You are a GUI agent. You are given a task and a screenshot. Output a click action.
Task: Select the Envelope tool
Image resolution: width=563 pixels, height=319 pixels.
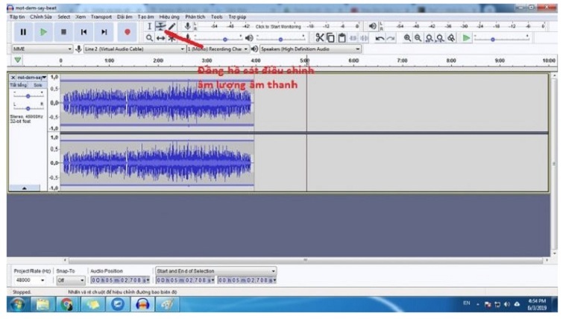[160, 27]
